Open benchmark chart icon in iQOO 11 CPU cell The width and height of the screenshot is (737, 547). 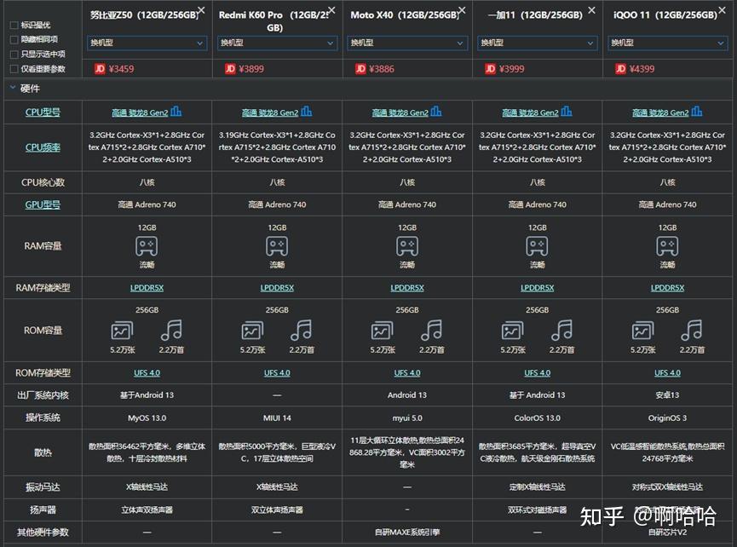(697, 112)
